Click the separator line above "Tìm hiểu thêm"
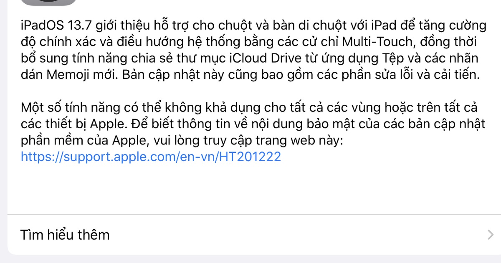 coord(254,215)
